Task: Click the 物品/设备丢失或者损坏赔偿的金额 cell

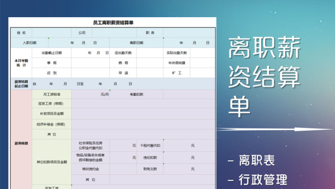Action: [90, 158]
